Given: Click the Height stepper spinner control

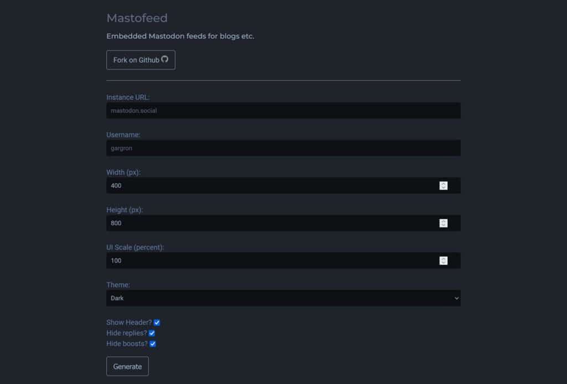Looking at the screenshot, I should (x=444, y=223).
